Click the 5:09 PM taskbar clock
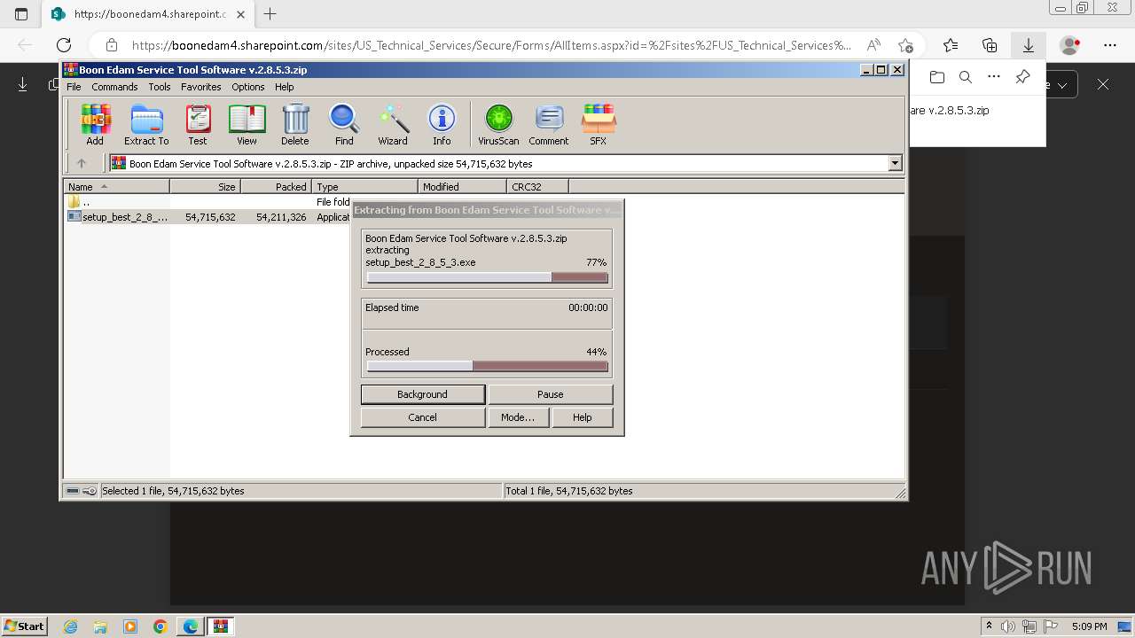 (x=1089, y=626)
